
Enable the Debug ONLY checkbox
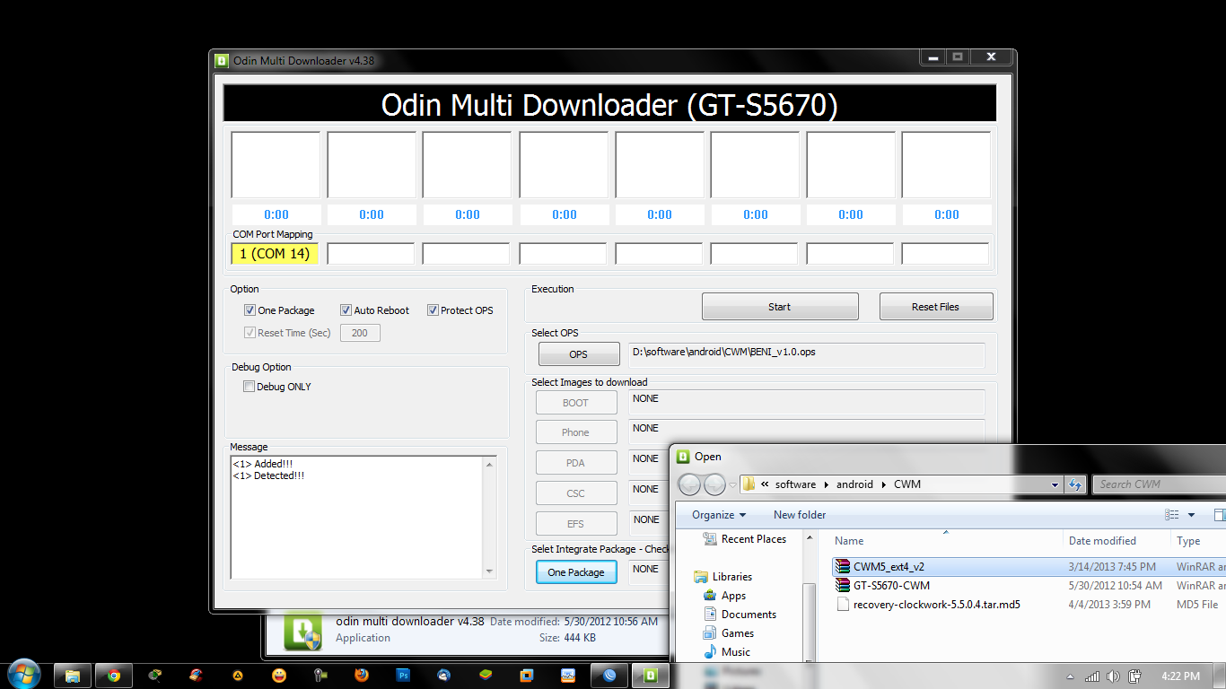(250, 387)
